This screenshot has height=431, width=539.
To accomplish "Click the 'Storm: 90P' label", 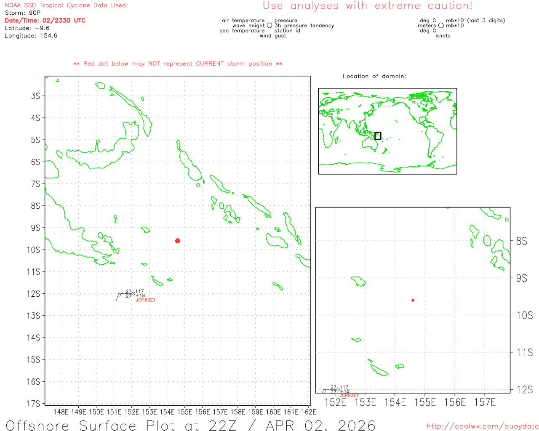I will 23,13.
